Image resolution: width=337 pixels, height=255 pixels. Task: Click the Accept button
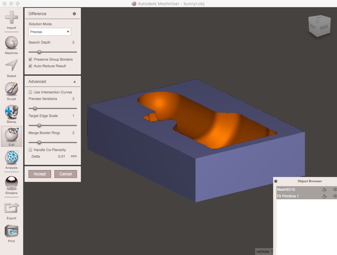coord(39,174)
